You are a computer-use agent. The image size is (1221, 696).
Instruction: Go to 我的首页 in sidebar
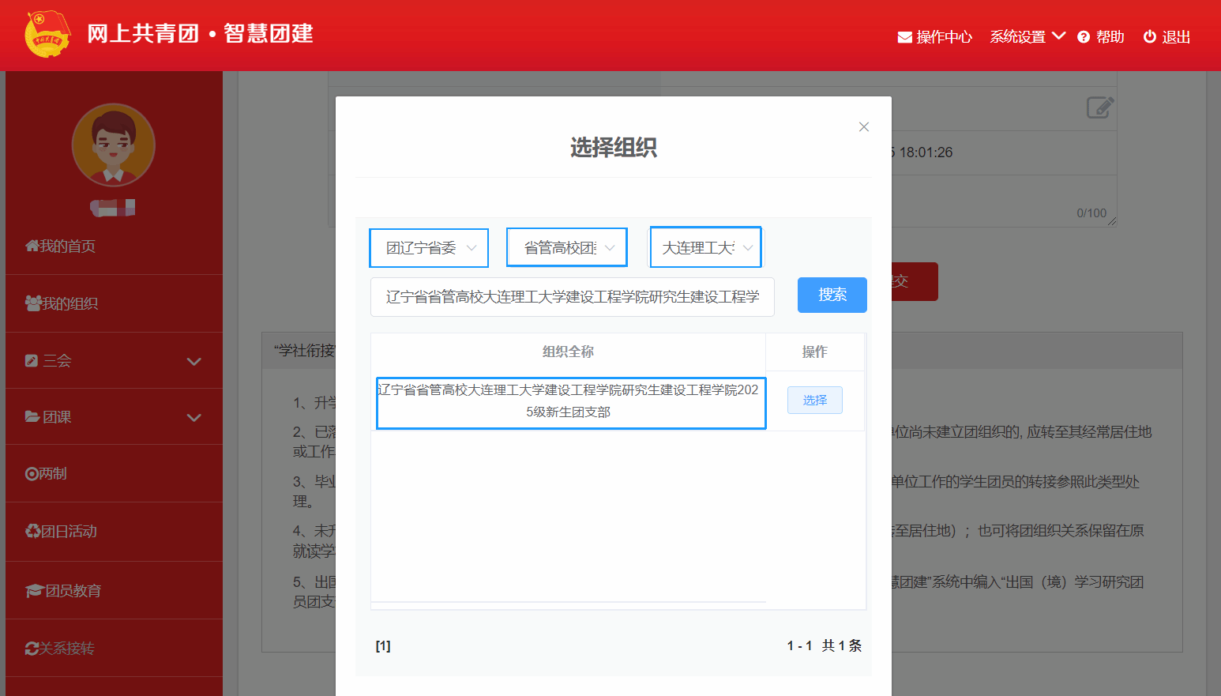click(61, 246)
